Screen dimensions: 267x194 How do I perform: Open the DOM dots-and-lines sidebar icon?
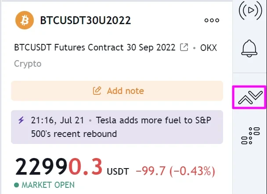coord(250,136)
